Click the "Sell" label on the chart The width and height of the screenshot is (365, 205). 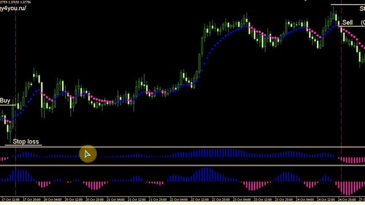point(347,23)
